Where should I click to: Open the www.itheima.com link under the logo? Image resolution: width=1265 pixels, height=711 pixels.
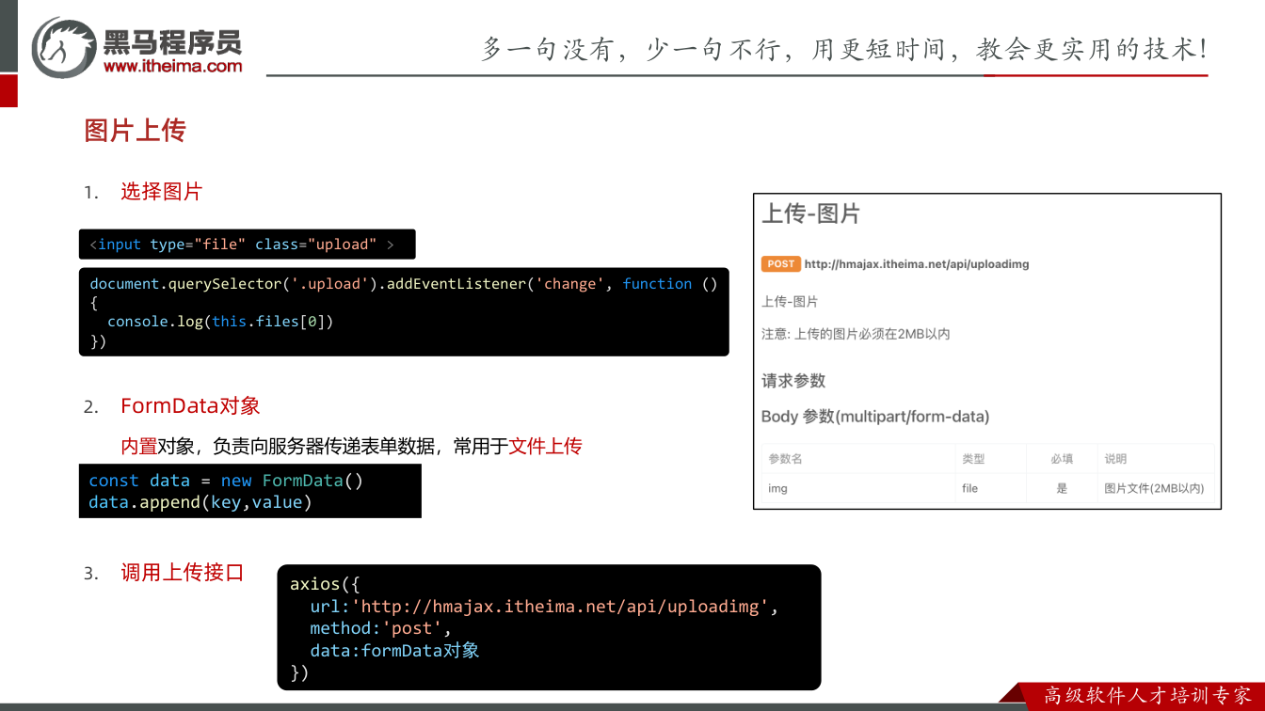click(x=172, y=66)
